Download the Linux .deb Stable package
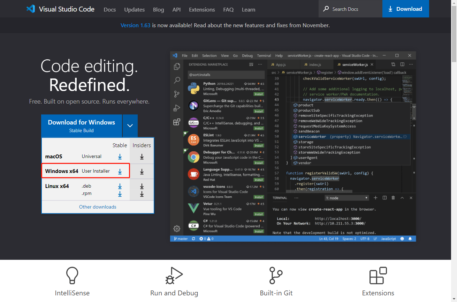This screenshot has height=302, width=457. click(120, 186)
